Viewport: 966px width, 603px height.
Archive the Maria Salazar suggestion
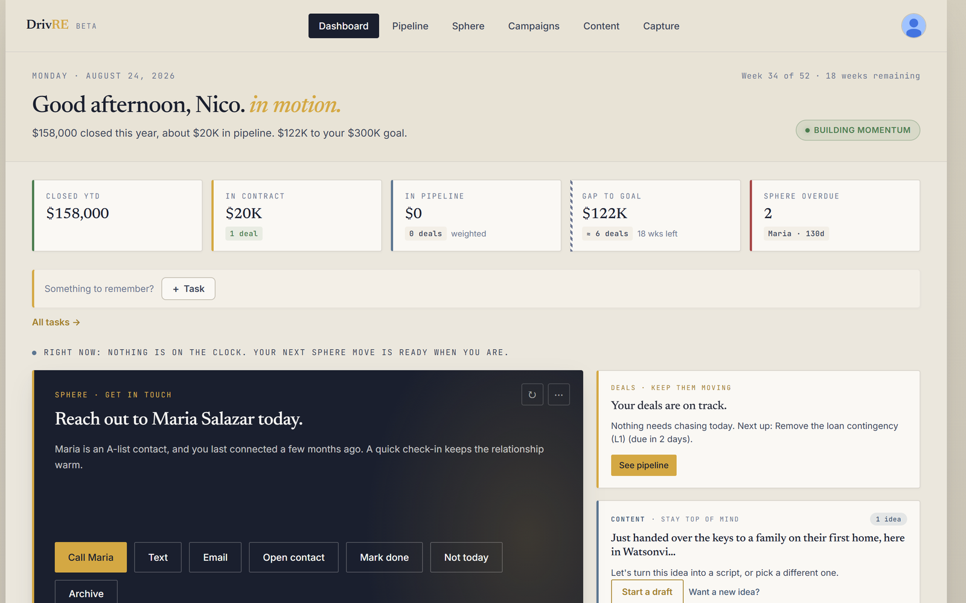point(86,592)
